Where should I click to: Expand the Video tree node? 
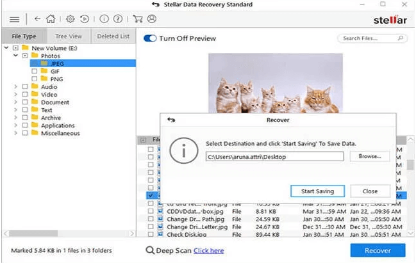coord(15,94)
